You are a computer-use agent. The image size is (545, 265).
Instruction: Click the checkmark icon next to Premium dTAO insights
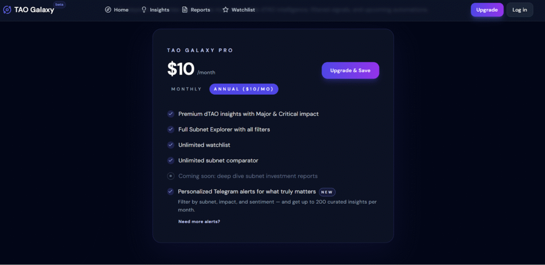point(171,114)
